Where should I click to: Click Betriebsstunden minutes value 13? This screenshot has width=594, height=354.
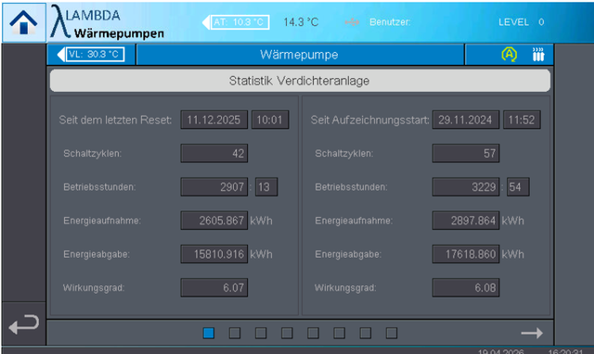click(266, 187)
